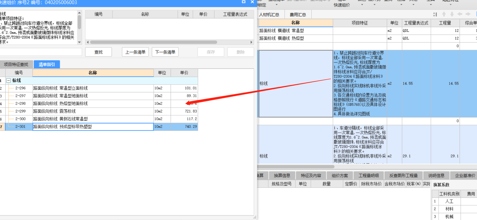Open the 反查图形工程量 tab
The width and height of the screenshot is (477, 220).
(x=403, y=176)
